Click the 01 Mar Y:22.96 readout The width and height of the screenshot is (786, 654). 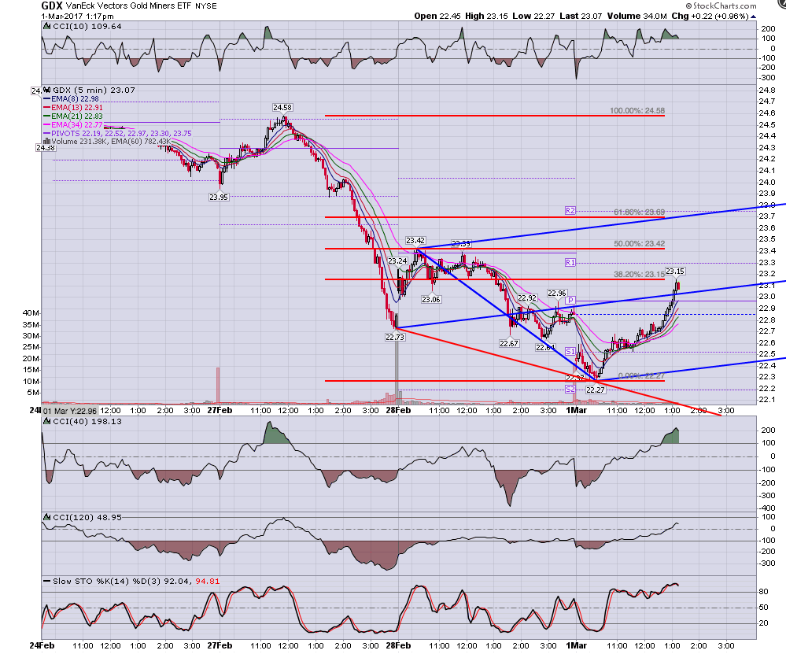point(70,412)
